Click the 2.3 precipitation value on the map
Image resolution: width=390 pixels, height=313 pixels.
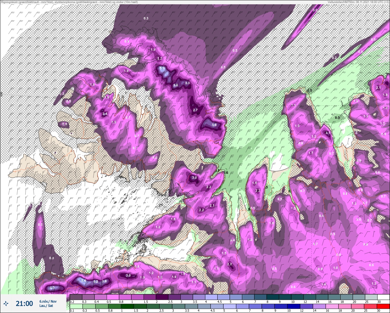pyautogui.click(x=258, y=191)
